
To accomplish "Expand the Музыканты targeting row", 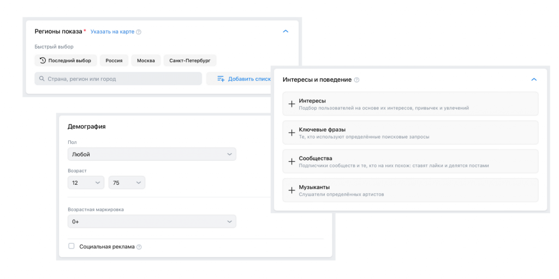I will pos(411,190).
